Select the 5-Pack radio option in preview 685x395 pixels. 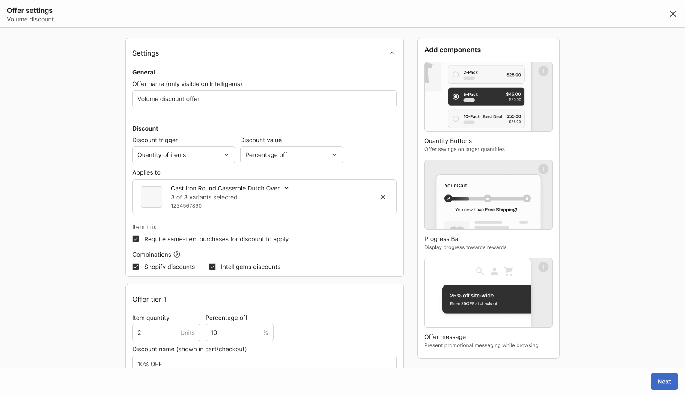(456, 97)
